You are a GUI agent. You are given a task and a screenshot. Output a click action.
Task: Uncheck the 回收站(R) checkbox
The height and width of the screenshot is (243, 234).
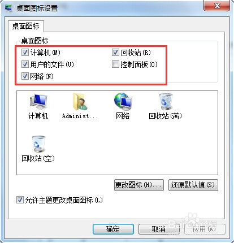pyautogui.click(x=115, y=53)
